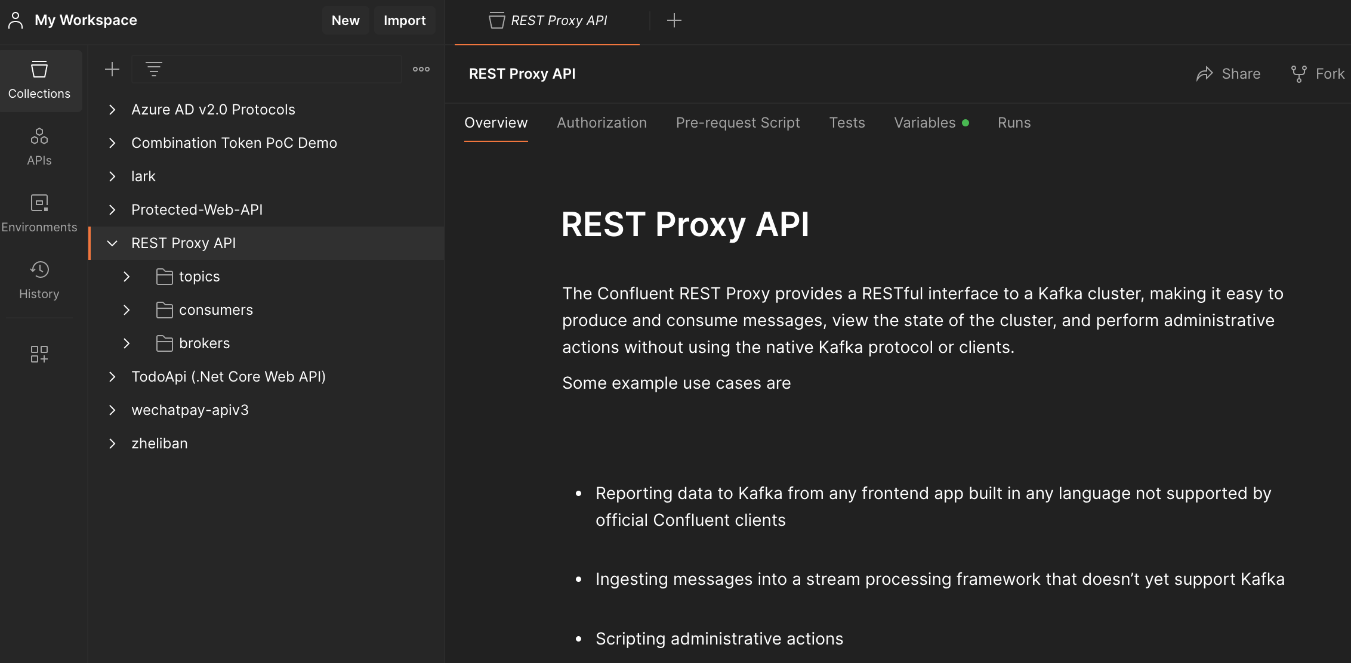1351x663 pixels.
Task: Expand Protected-Web-API collection
Action: [x=112, y=210]
